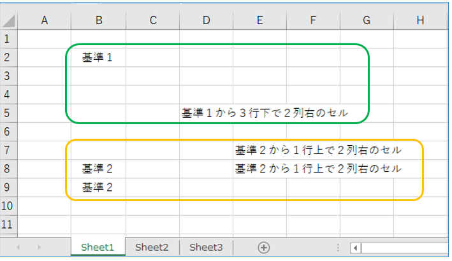
Task: Click cell B9 containing 基準２
Action: click(98, 187)
